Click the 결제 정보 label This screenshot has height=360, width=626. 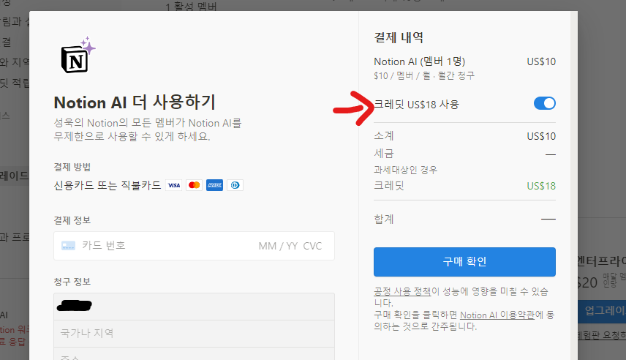72,220
